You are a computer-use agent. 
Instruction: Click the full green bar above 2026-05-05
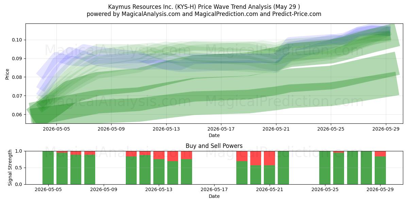click(x=48, y=168)
